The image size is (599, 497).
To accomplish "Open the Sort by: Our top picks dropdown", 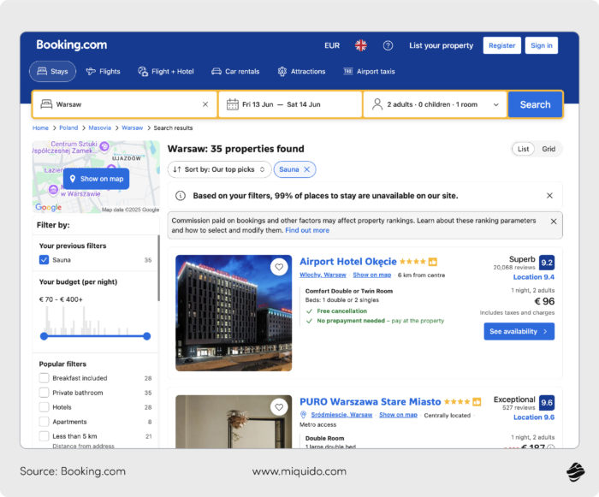I will click(x=219, y=169).
